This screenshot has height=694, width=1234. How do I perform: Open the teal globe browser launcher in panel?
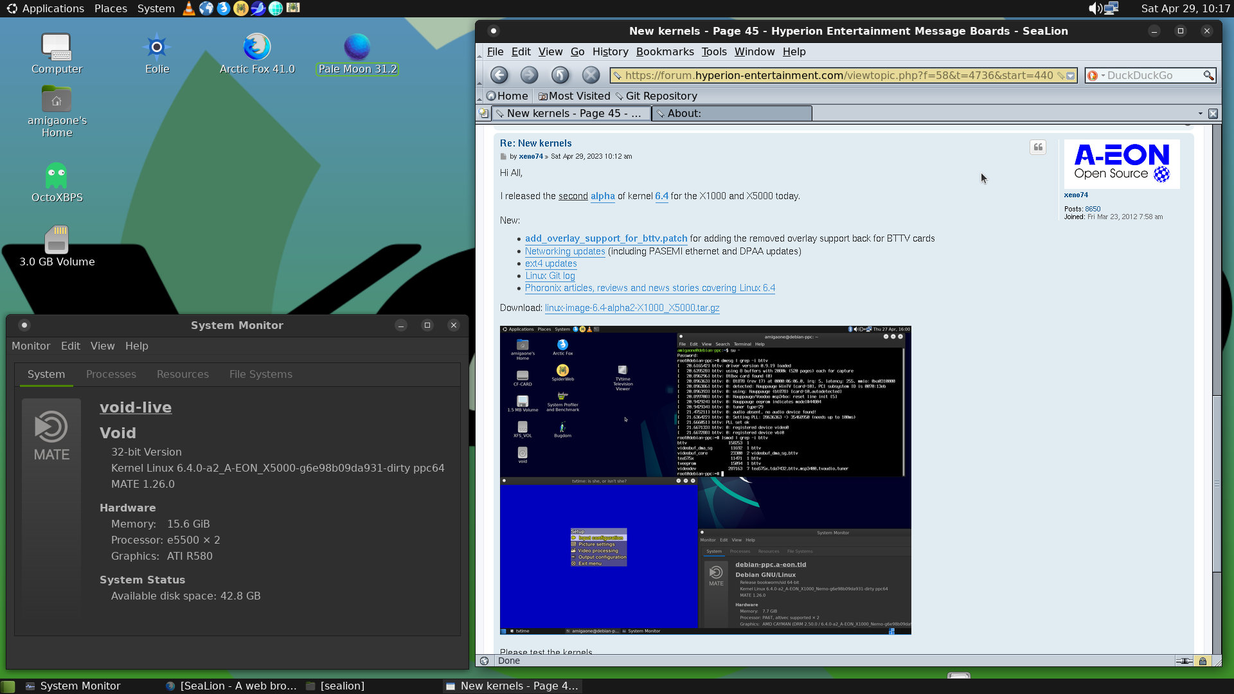pos(276,8)
